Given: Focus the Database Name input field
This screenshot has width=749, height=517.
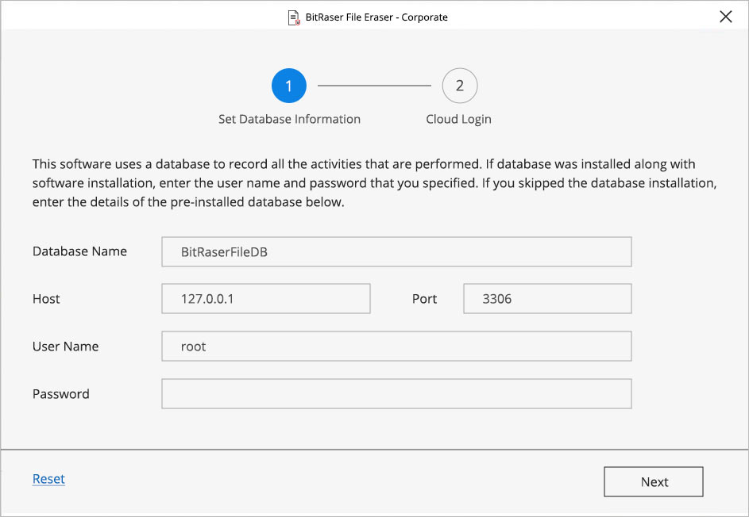Looking at the screenshot, I should [396, 252].
